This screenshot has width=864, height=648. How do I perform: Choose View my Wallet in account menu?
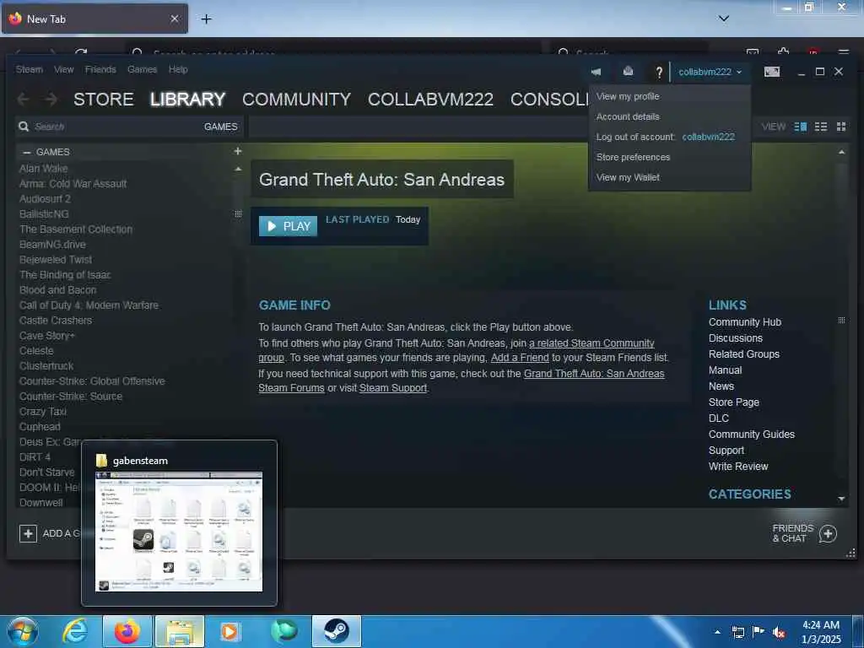pos(669,177)
